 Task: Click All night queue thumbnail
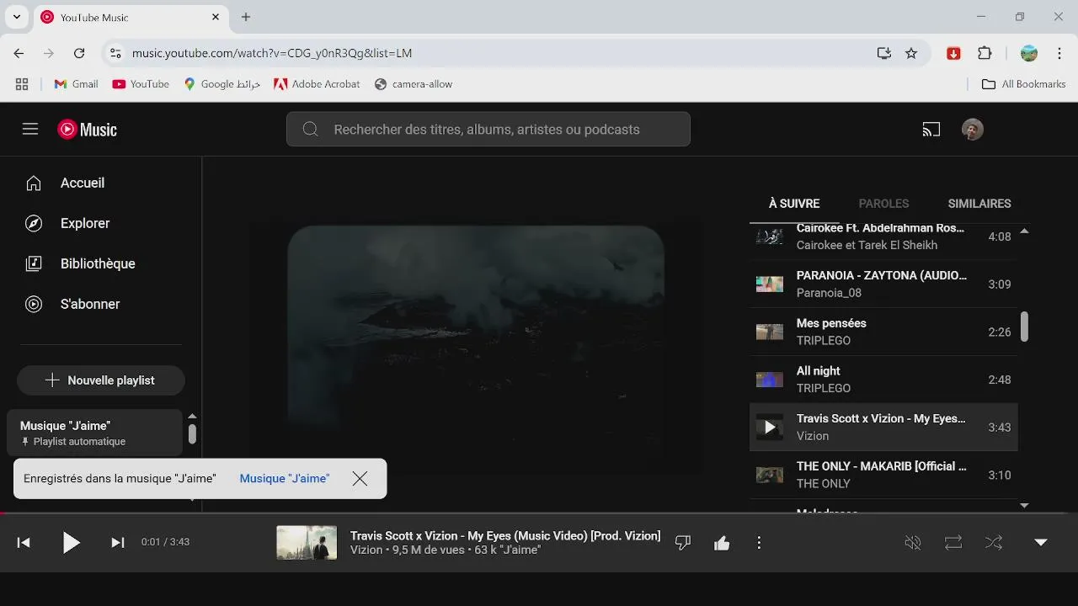[x=770, y=380]
